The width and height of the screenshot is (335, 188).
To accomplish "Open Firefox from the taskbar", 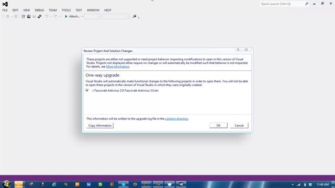I will (x=135, y=184).
